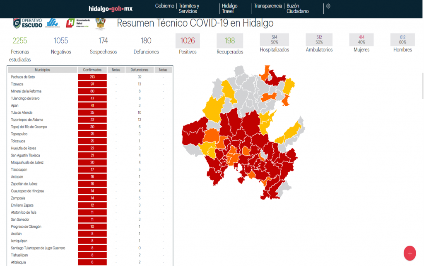Open the Gobierno menu
Image resolution: width=424 pixels, height=266 pixels.
point(164,6)
